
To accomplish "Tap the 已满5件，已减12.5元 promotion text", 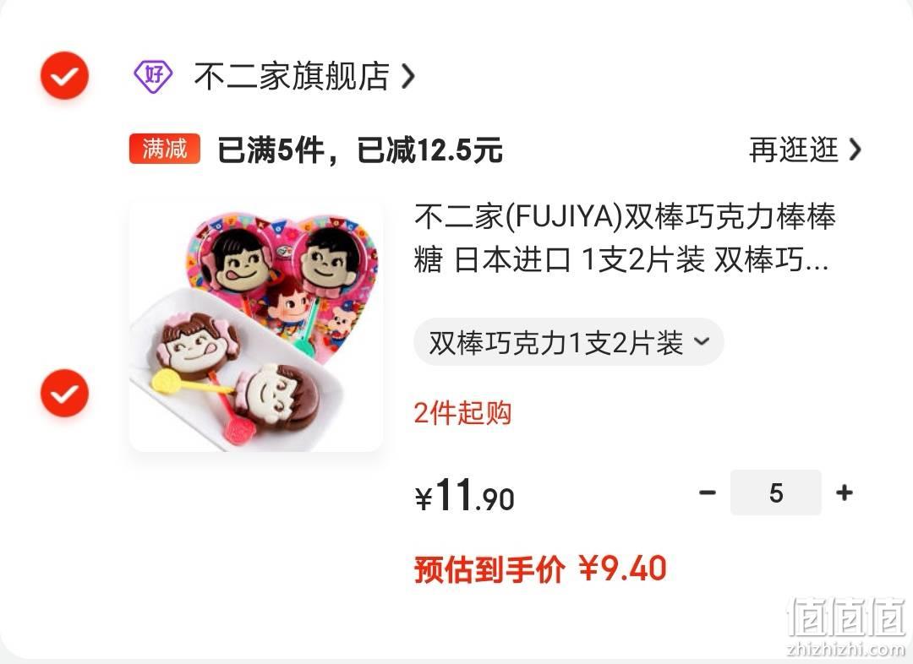I will pyautogui.click(x=360, y=150).
